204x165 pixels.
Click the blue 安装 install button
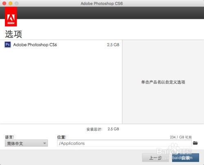point(186,158)
